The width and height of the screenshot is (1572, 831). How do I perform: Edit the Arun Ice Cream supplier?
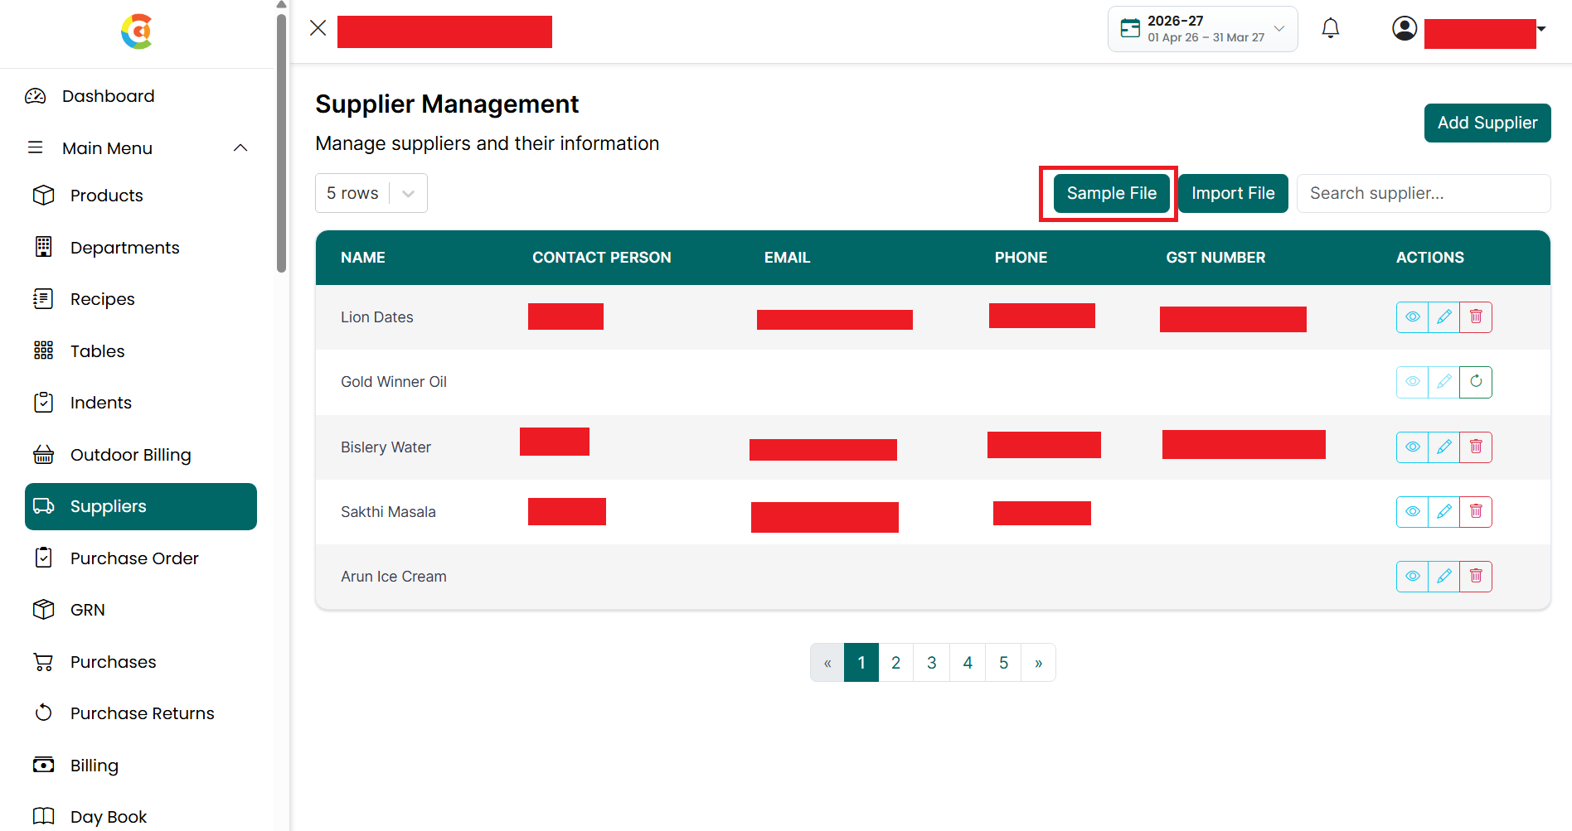1444,576
